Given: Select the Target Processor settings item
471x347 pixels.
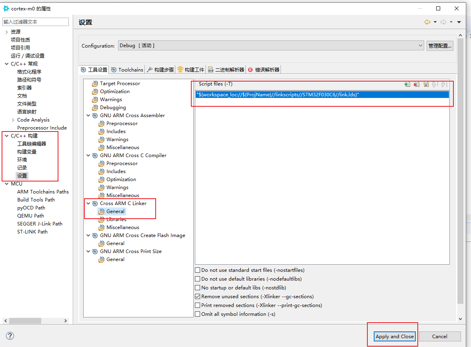Looking at the screenshot, I should point(120,84).
